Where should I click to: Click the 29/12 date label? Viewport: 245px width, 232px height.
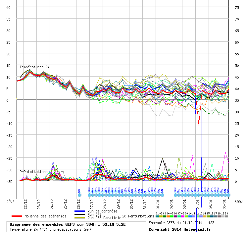[x=118, y=204]
